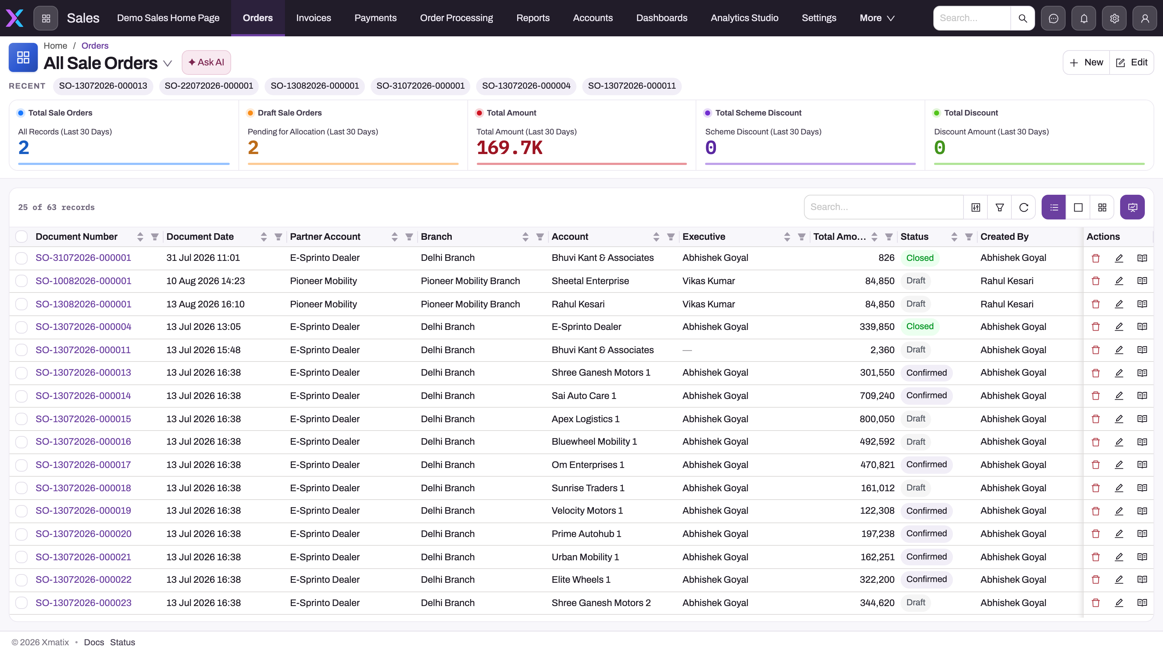1163x654 pixels.
Task: Select checkbox for SO-13072026-000017
Action: (x=21, y=465)
